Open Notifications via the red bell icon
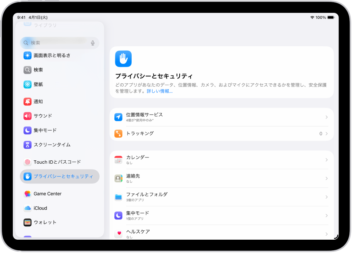This screenshot has width=352, height=254. 27,101
